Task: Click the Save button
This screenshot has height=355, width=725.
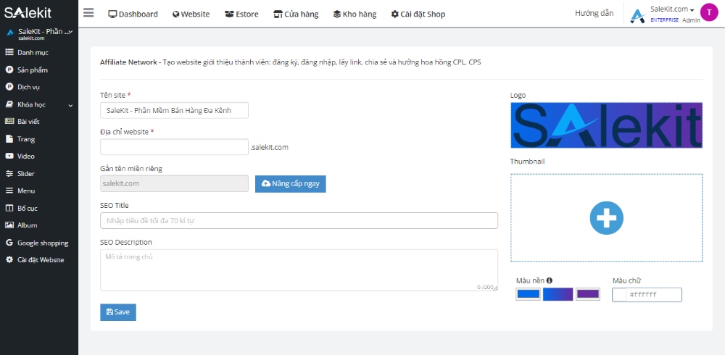Action: (x=117, y=312)
